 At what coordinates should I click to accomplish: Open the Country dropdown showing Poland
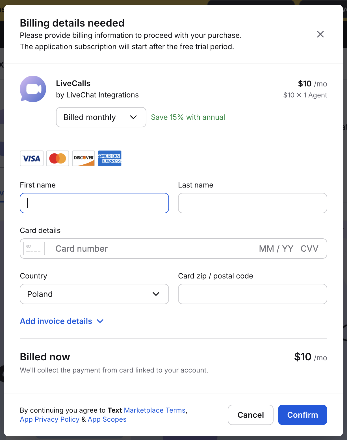pos(94,294)
